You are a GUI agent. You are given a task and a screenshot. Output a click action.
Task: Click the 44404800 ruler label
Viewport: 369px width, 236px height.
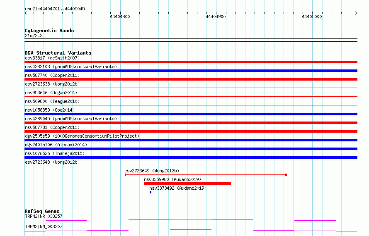point(120,17)
